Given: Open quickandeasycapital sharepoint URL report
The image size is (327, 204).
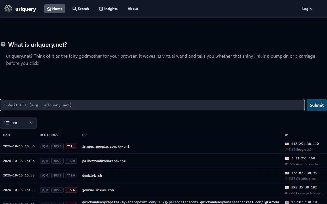Looking at the screenshot, I should coord(180,202).
